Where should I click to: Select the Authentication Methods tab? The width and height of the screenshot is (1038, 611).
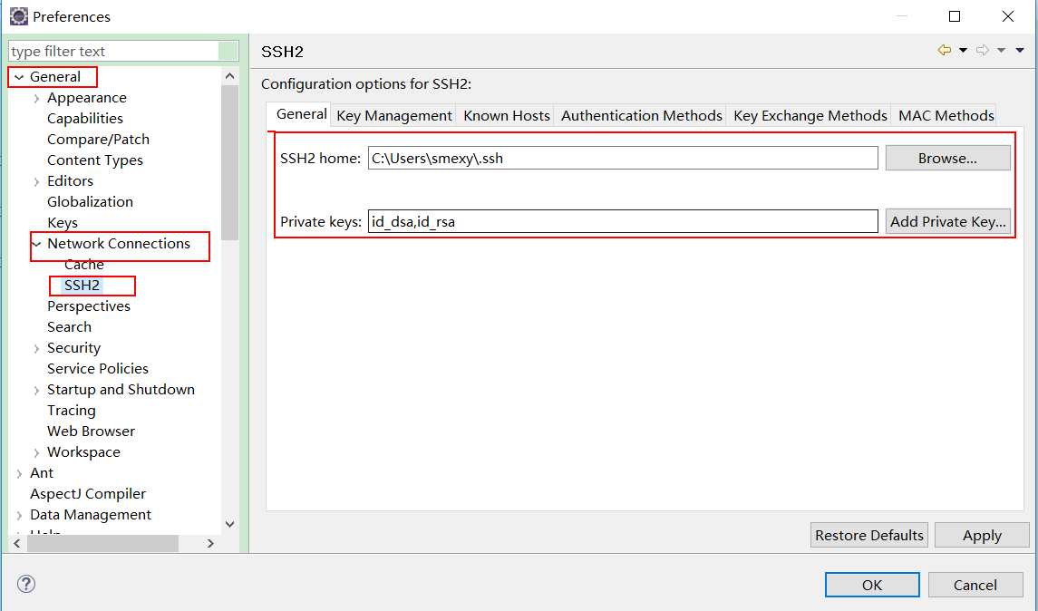coord(641,116)
